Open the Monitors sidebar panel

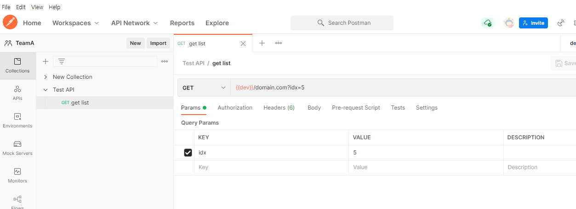click(17, 176)
